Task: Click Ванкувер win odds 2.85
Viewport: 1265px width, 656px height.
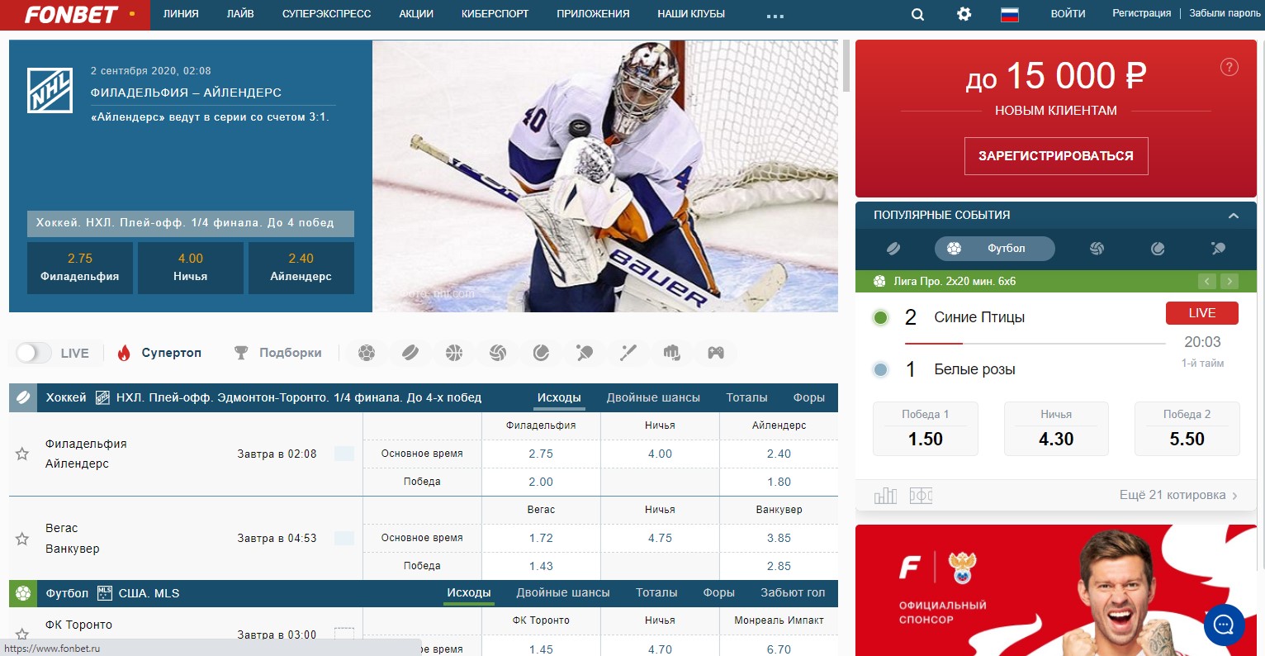Action: 779,566
